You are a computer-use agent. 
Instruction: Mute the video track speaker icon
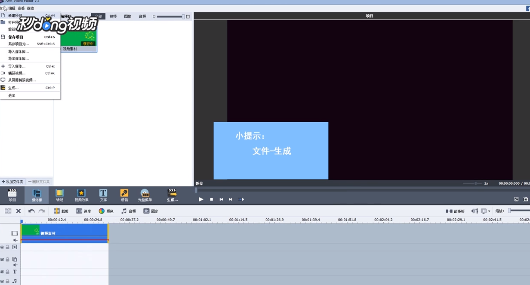pos(15,240)
